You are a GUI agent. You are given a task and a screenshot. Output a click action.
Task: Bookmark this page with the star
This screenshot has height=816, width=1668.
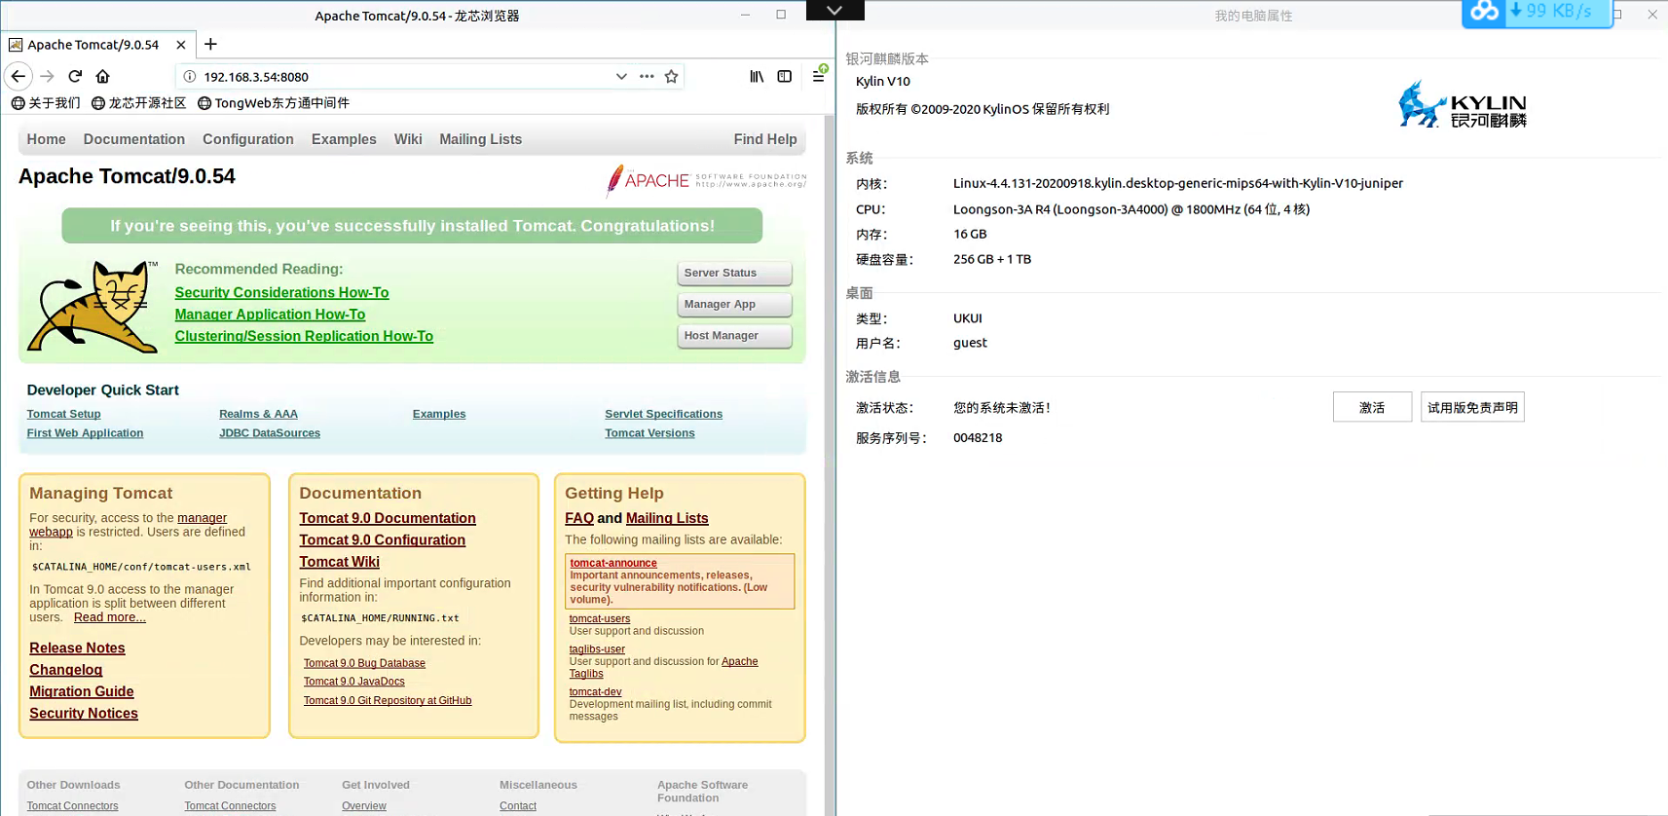[671, 76]
